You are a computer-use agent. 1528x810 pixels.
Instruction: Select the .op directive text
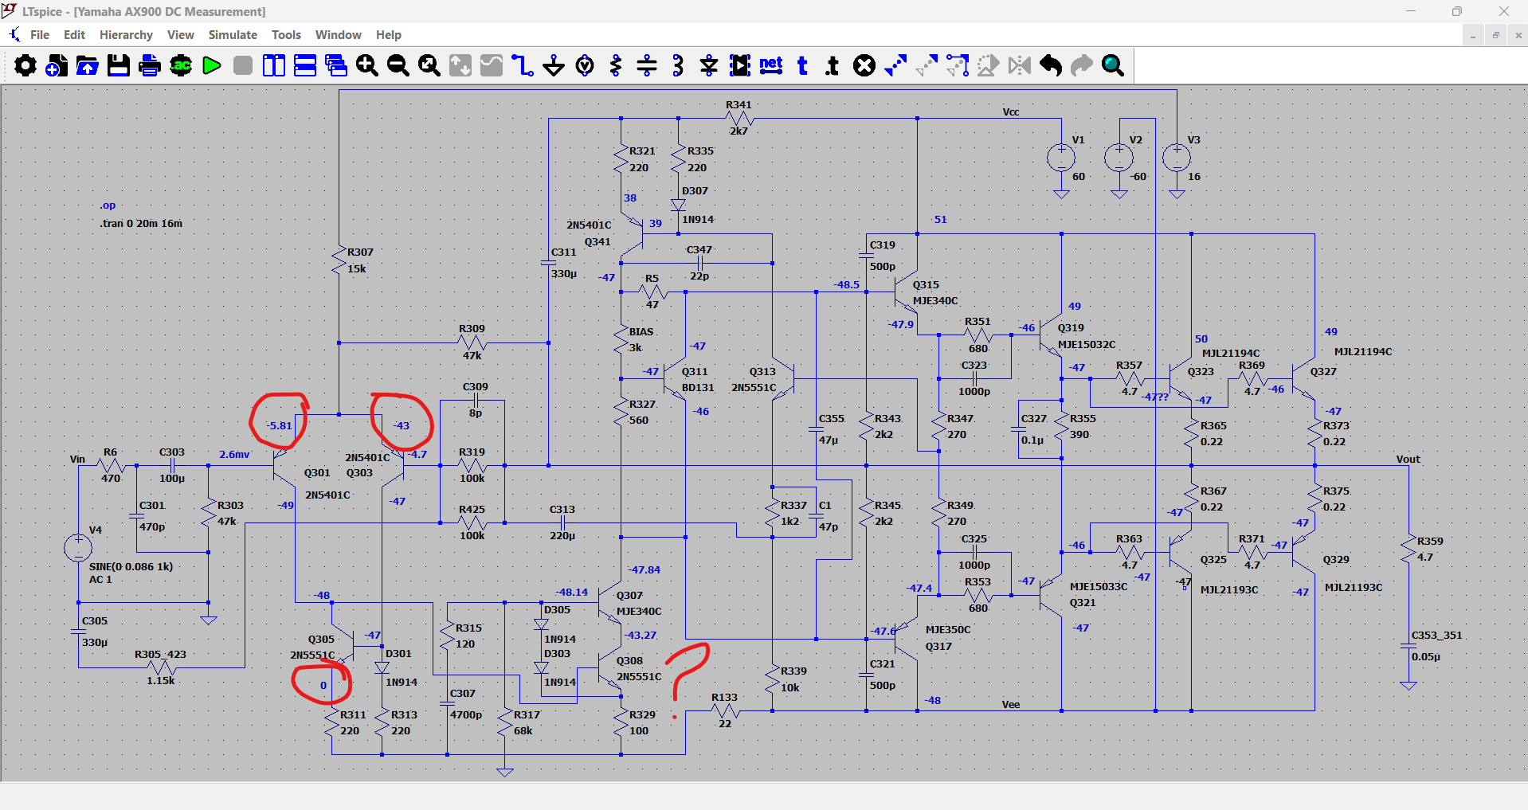pos(108,205)
